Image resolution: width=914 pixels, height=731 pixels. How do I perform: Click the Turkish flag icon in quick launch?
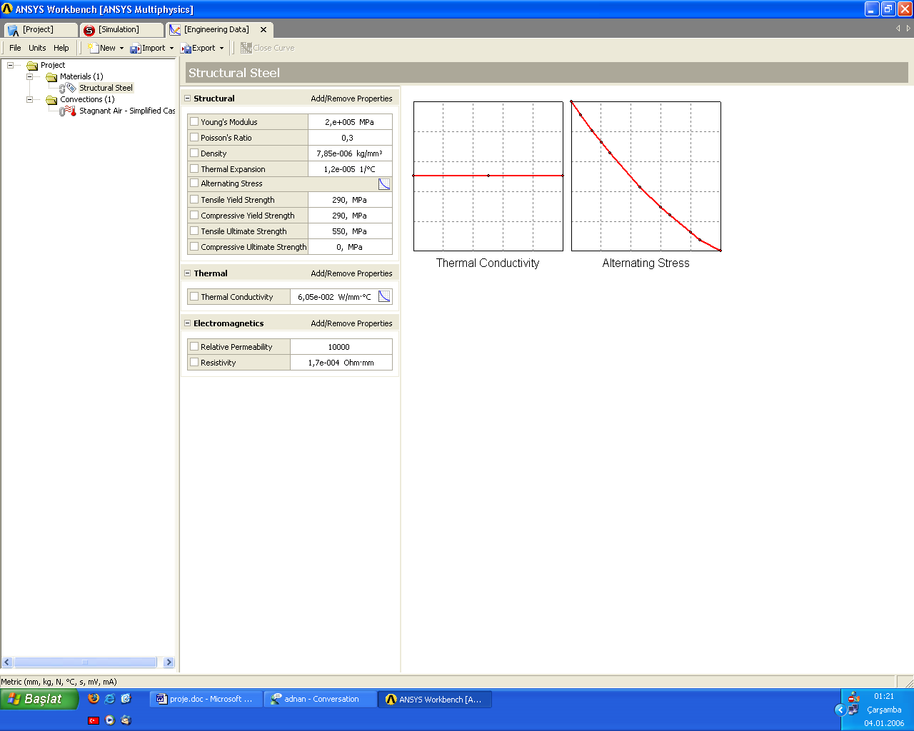[x=94, y=720]
